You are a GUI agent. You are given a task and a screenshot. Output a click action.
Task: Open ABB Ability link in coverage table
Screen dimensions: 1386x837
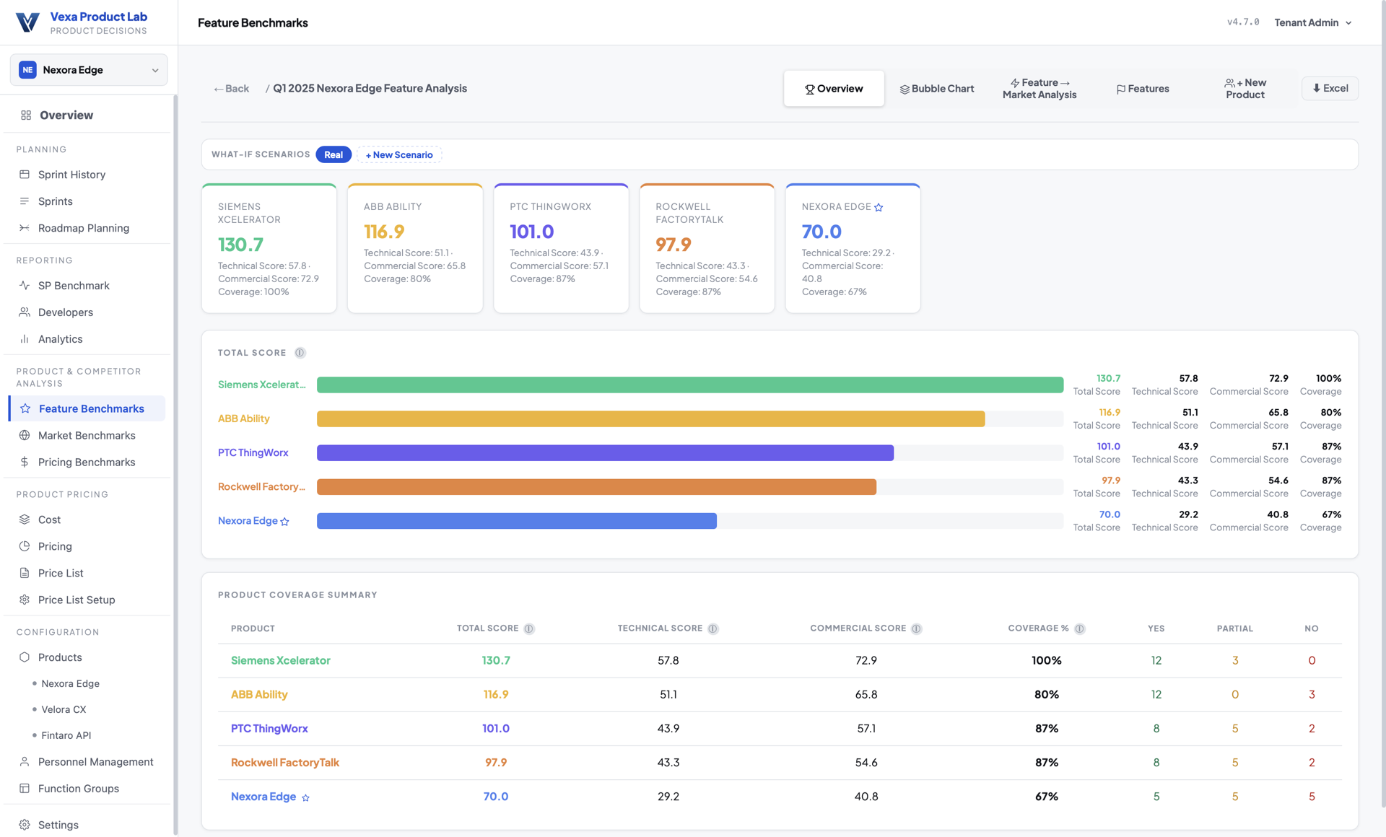[259, 694]
